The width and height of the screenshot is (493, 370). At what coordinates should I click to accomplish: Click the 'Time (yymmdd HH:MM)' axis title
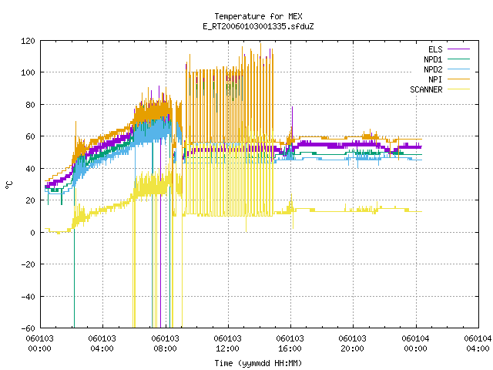[x=259, y=363]
